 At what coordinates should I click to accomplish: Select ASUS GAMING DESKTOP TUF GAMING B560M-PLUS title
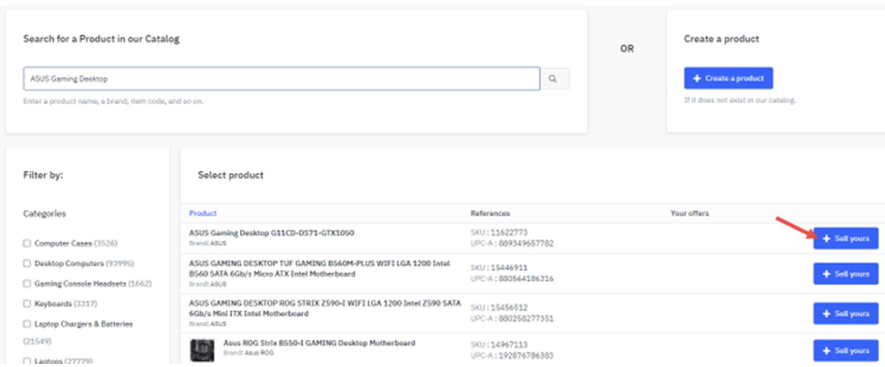319,269
